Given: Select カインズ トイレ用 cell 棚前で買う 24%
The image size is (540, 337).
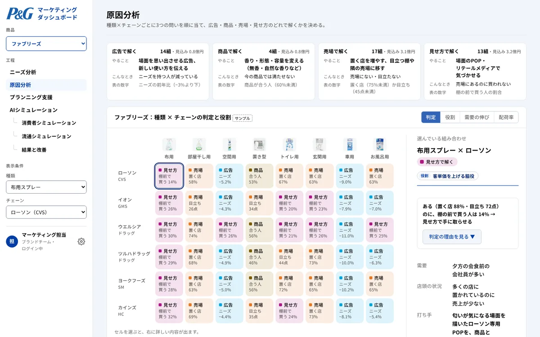Looking at the screenshot, I should pyautogui.click(x=290, y=311).
